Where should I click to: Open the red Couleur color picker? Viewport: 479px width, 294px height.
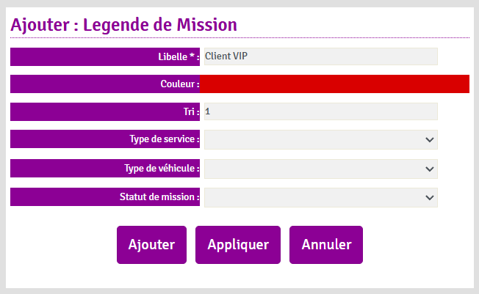click(x=334, y=84)
